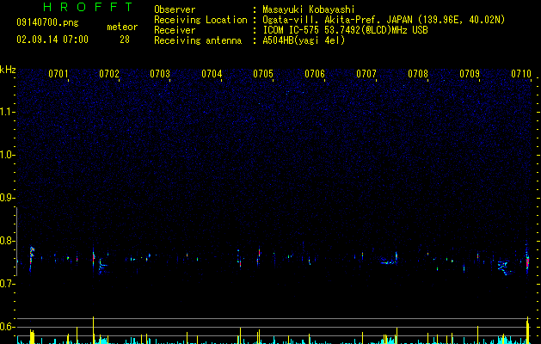Click the kHz axis unit label
Screen dimensions: 541x344
(8, 70)
